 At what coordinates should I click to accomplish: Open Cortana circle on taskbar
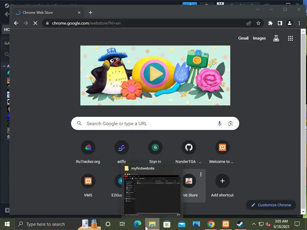[108, 224]
